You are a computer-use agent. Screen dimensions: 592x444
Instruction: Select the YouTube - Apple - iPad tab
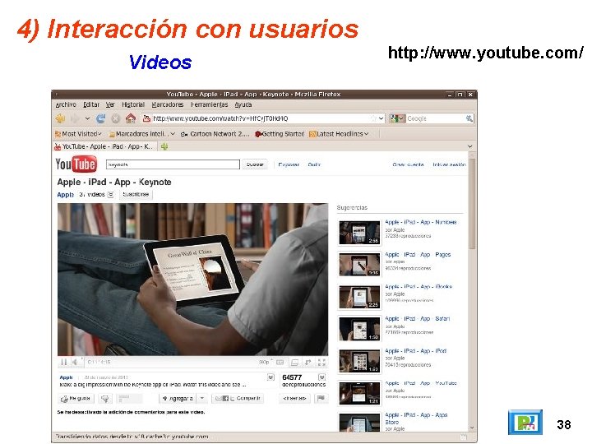click(x=104, y=146)
